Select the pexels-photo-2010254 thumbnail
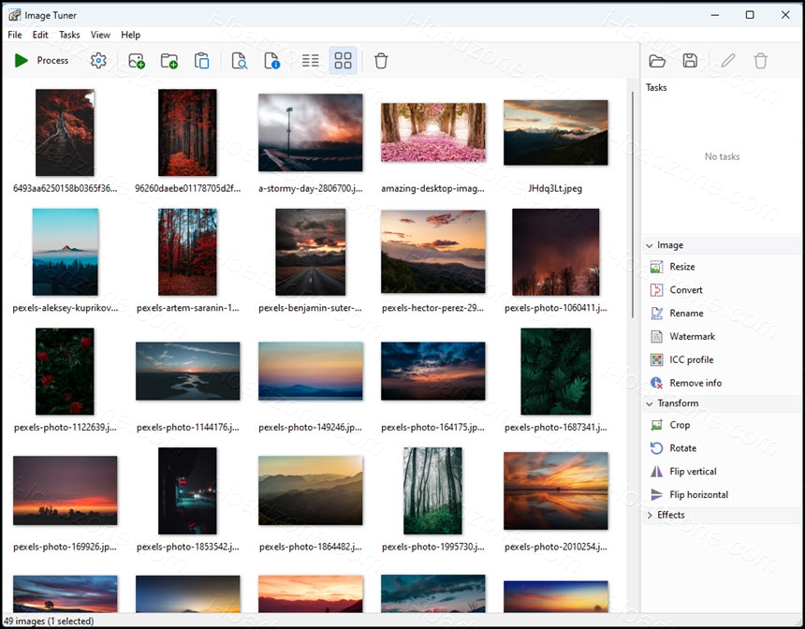The image size is (805, 629). pos(556,490)
